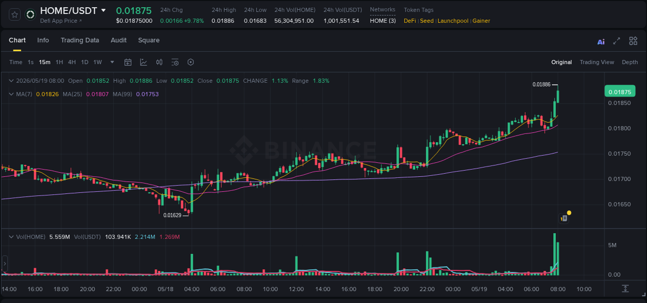647x303 pixels.
Task: Open the Defi App Price link
Action: point(61,21)
